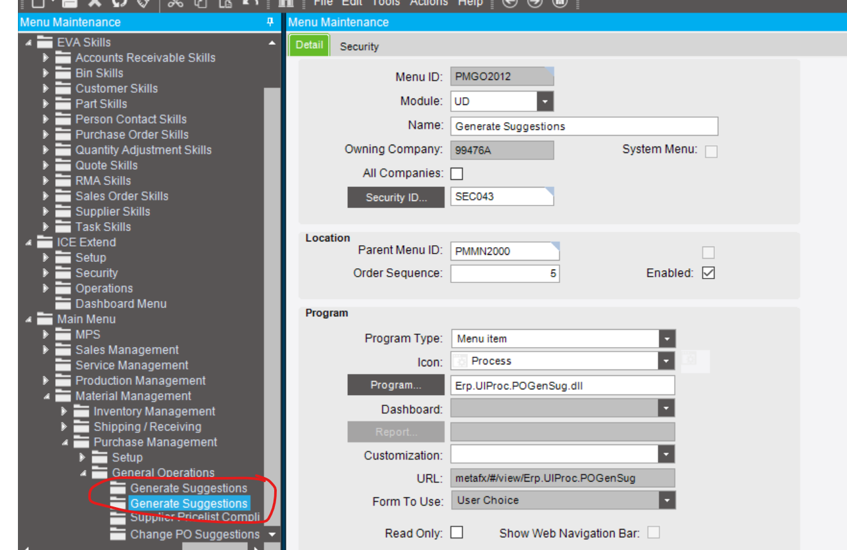Screen dimensions: 847x550
Task: Toggle Show Web Navigation Bar checkbox
Action: click(654, 533)
